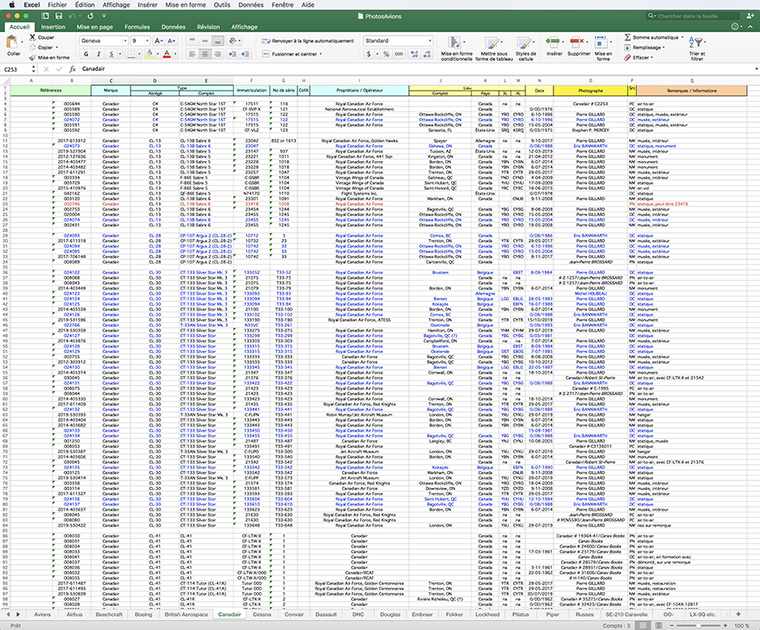Expand Somme automatique dropdown arrow
This screenshot has width=760, height=630.
click(x=682, y=37)
